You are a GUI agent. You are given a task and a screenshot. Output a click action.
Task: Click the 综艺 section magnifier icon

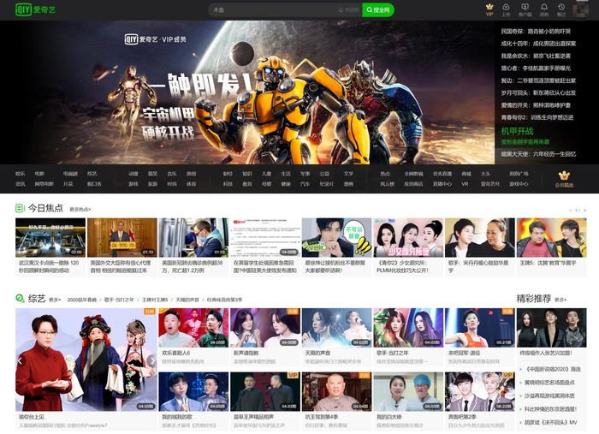tap(20, 298)
